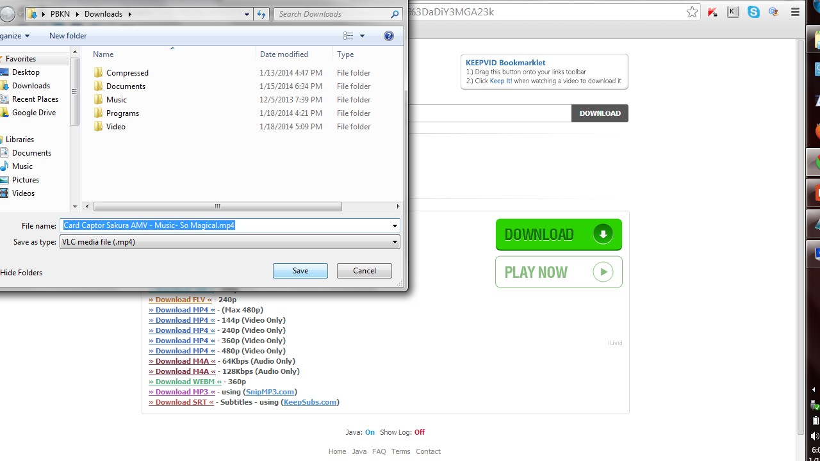Toggle Show Log Off setting

[x=419, y=432]
